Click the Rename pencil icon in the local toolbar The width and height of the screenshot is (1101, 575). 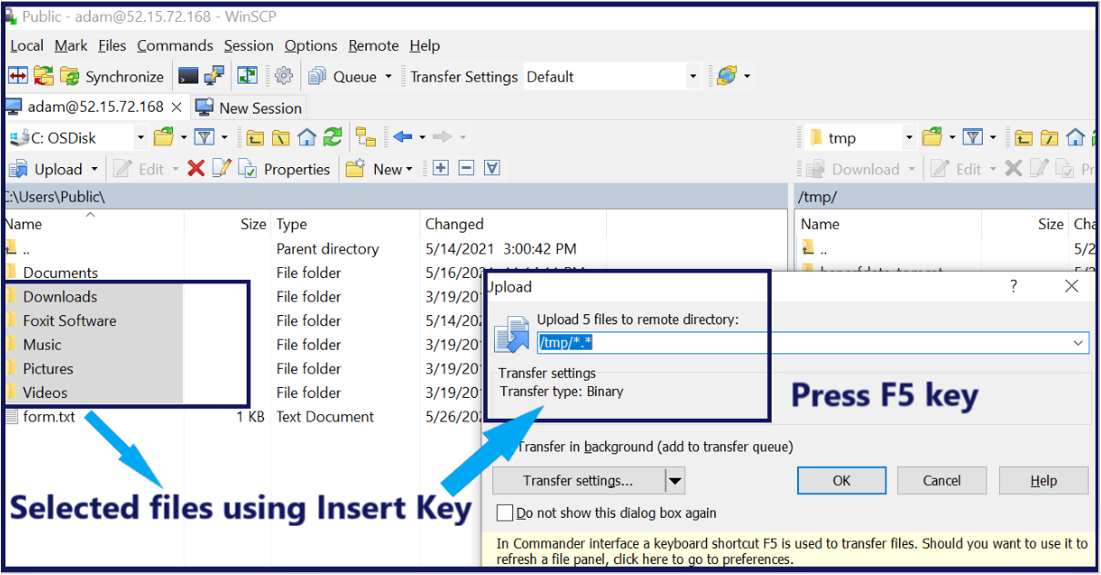(x=221, y=169)
